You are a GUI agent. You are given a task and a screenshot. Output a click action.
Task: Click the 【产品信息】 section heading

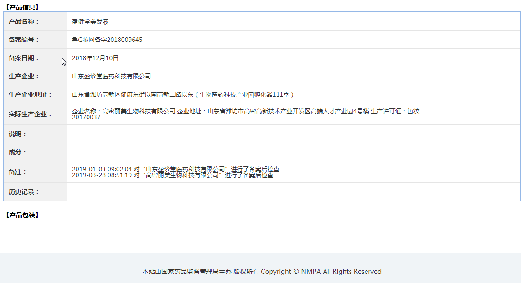(22, 7)
